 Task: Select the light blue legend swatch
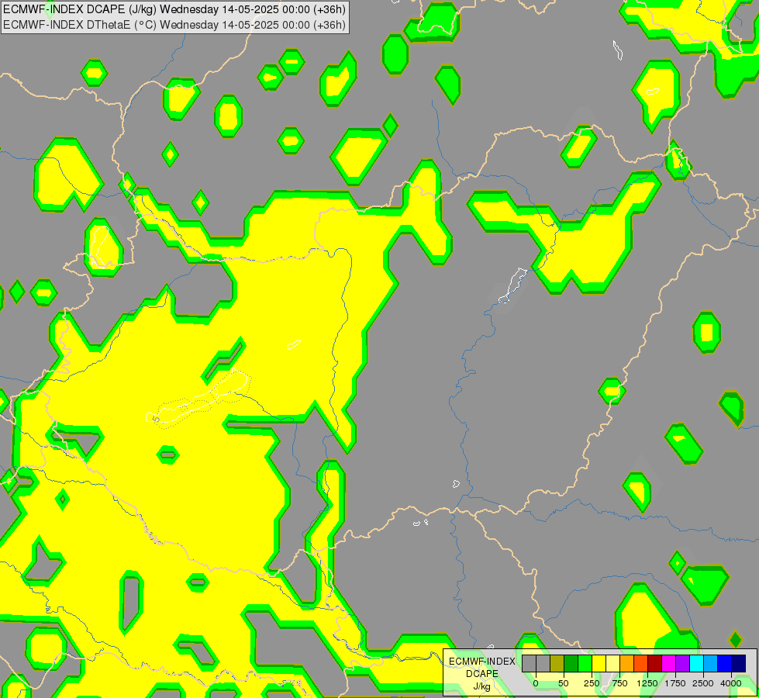point(710,664)
